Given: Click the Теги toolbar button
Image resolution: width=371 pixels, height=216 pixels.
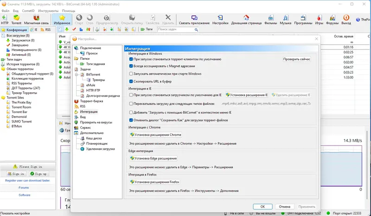Looking at the screenshot, I should click(147, 29).
